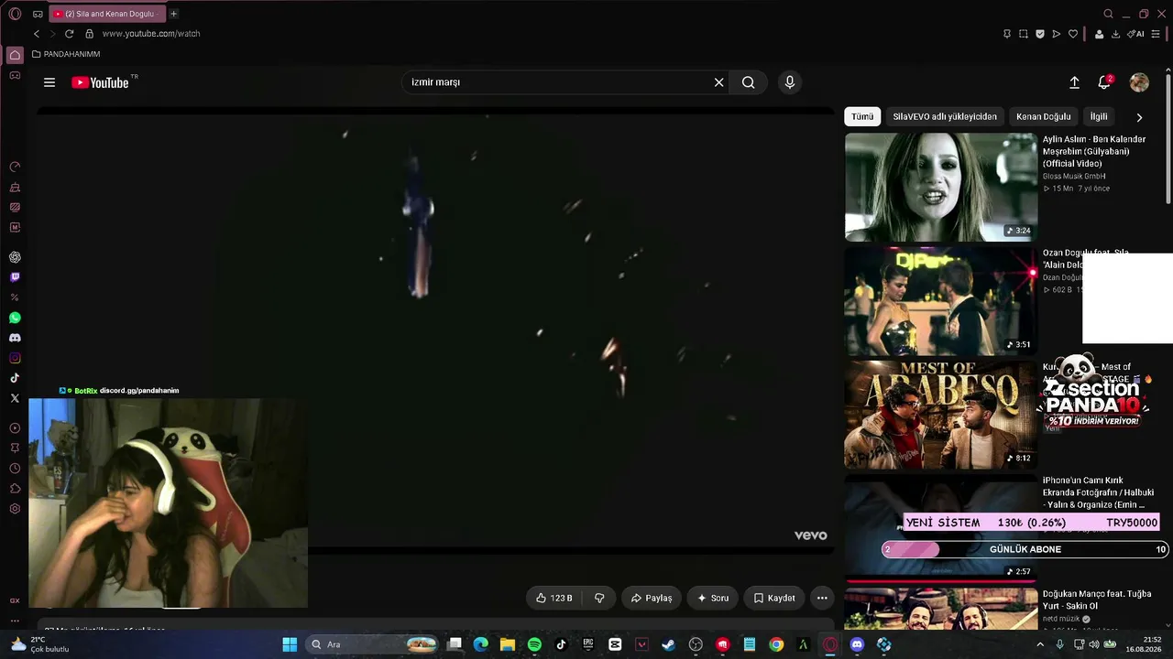Open Instagram in the Opera sidebar
The height and width of the screenshot is (659, 1173).
click(x=15, y=358)
